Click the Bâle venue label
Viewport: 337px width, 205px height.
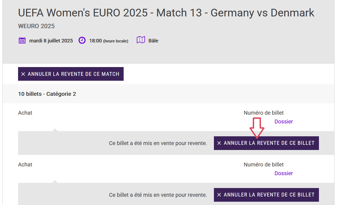tap(153, 41)
